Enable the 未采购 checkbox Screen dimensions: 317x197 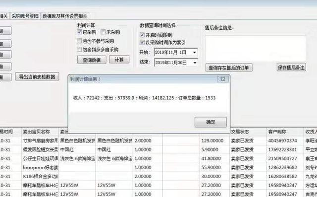pos(103,32)
